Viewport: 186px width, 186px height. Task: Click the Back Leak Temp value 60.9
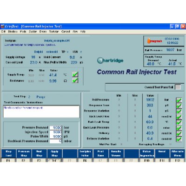pyautogui.click(x=150, y=122)
